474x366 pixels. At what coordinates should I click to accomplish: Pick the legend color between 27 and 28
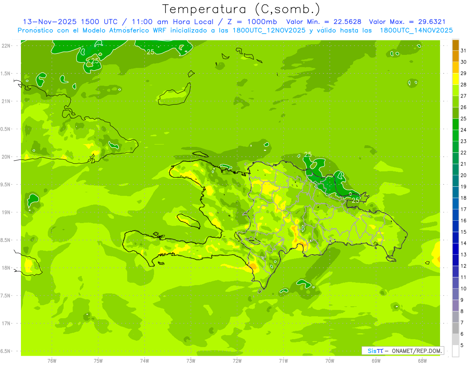pyautogui.click(x=455, y=90)
